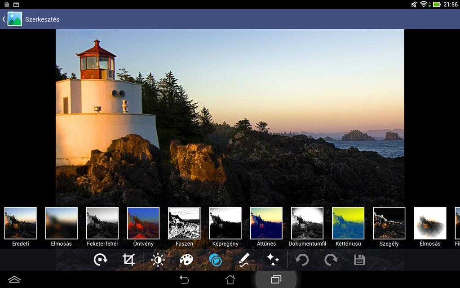Screen dimensions: 460x288
Task: Apply the Eredeti original filter thumbnail
Action: [21, 223]
